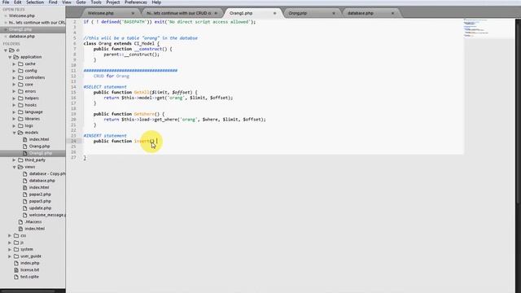Expand the css folder
Screen dimensions: 521x293
[x=10, y=235]
